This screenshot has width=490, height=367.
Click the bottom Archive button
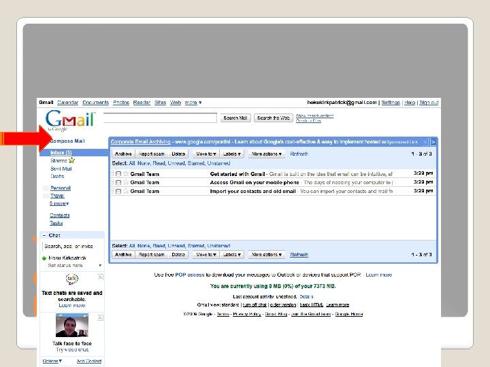point(123,255)
